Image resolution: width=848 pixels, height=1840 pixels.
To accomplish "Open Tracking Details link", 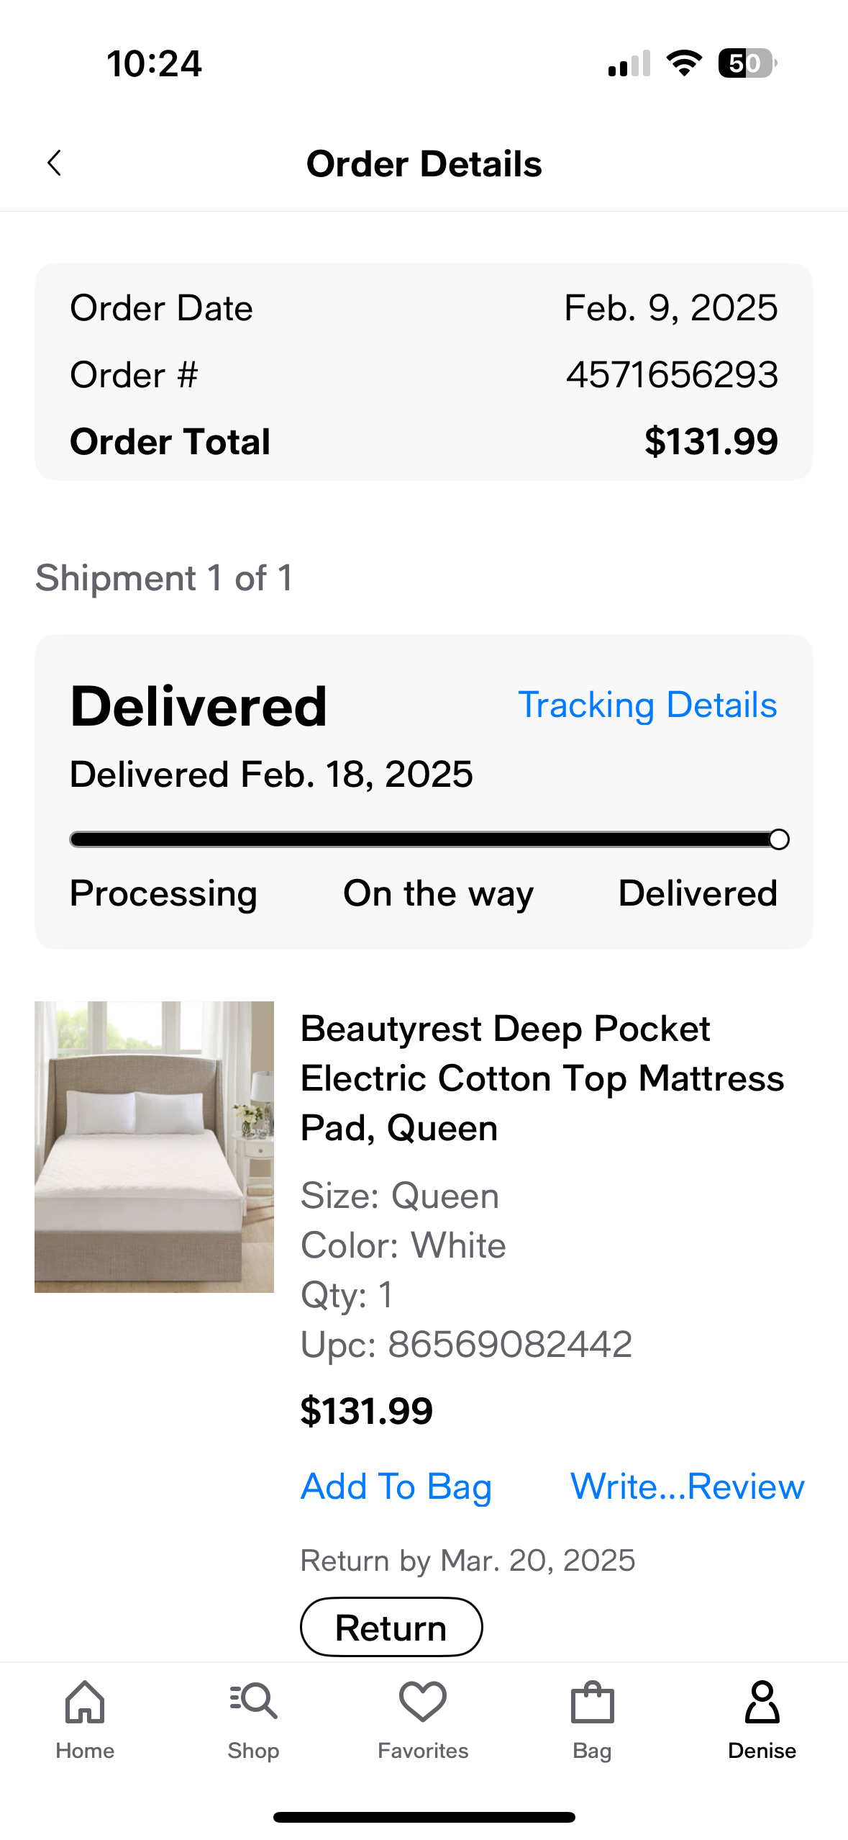I will pos(647,705).
